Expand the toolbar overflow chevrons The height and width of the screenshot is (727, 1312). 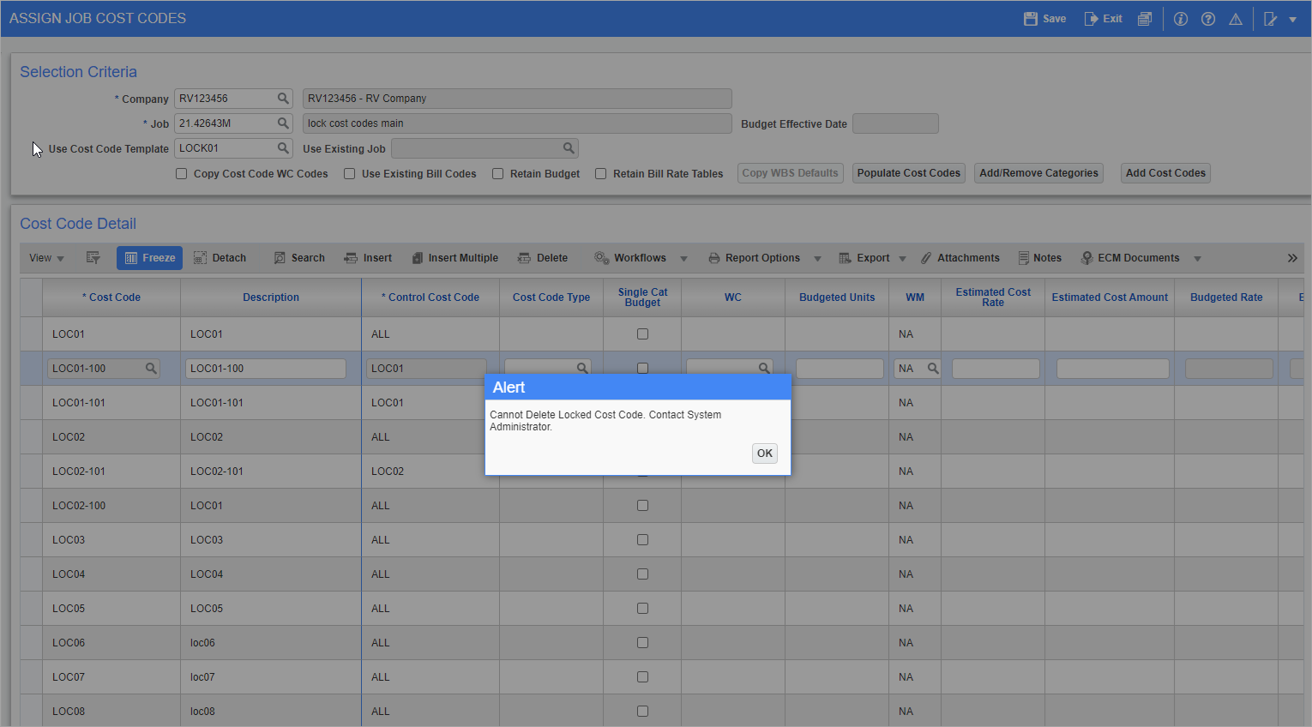(x=1292, y=258)
